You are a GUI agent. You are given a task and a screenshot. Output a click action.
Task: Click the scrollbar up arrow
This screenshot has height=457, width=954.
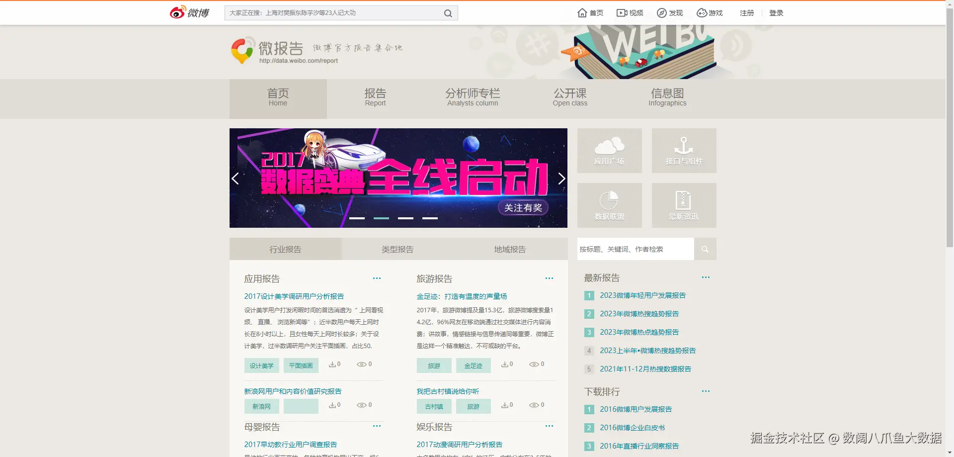tap(950, 3)
